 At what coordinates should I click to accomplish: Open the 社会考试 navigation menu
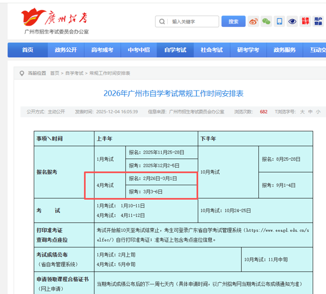[212, 50]
